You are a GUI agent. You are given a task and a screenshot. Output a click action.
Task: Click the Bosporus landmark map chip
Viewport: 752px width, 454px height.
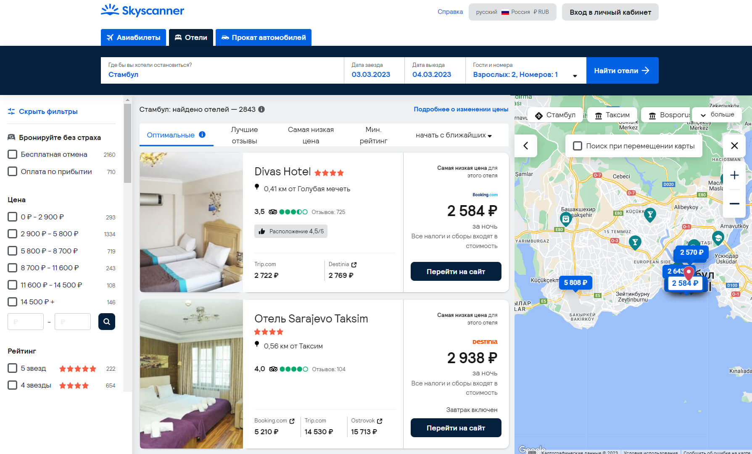[x=667, y=115]
